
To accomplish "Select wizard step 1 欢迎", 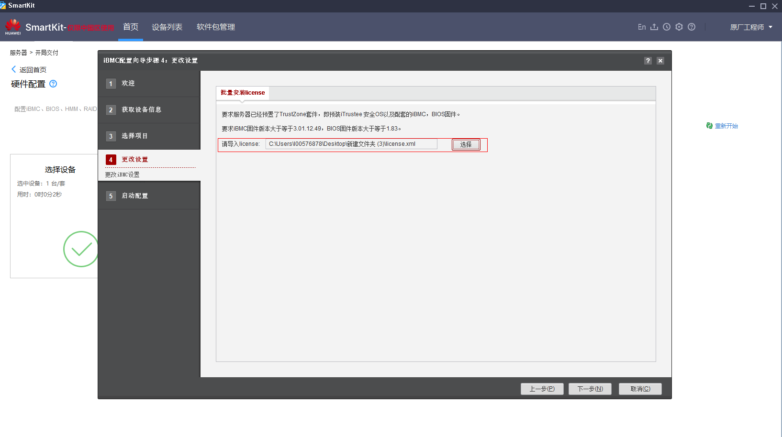I will click(149, 84).
